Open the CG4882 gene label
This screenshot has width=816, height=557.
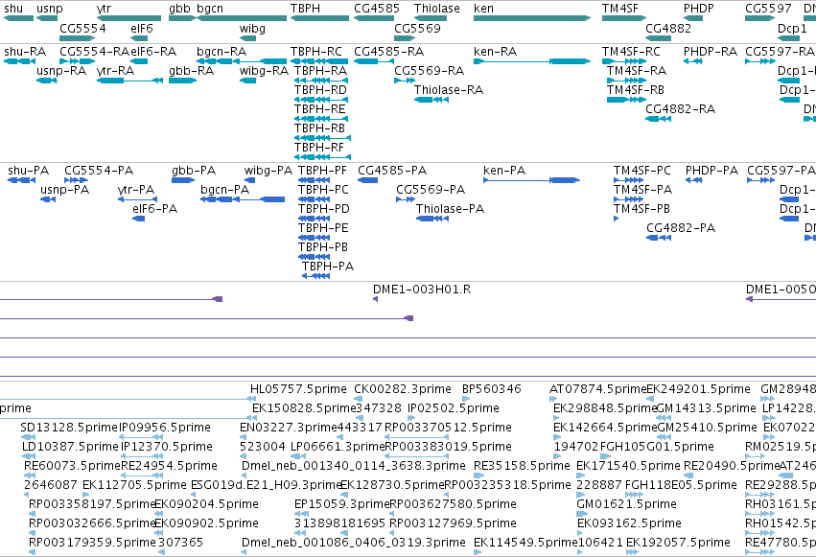click(668, 28)
